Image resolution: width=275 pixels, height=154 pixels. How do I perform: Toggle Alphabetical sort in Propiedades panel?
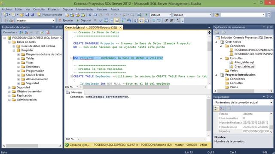pyautogui.click(x=222, y=108)
